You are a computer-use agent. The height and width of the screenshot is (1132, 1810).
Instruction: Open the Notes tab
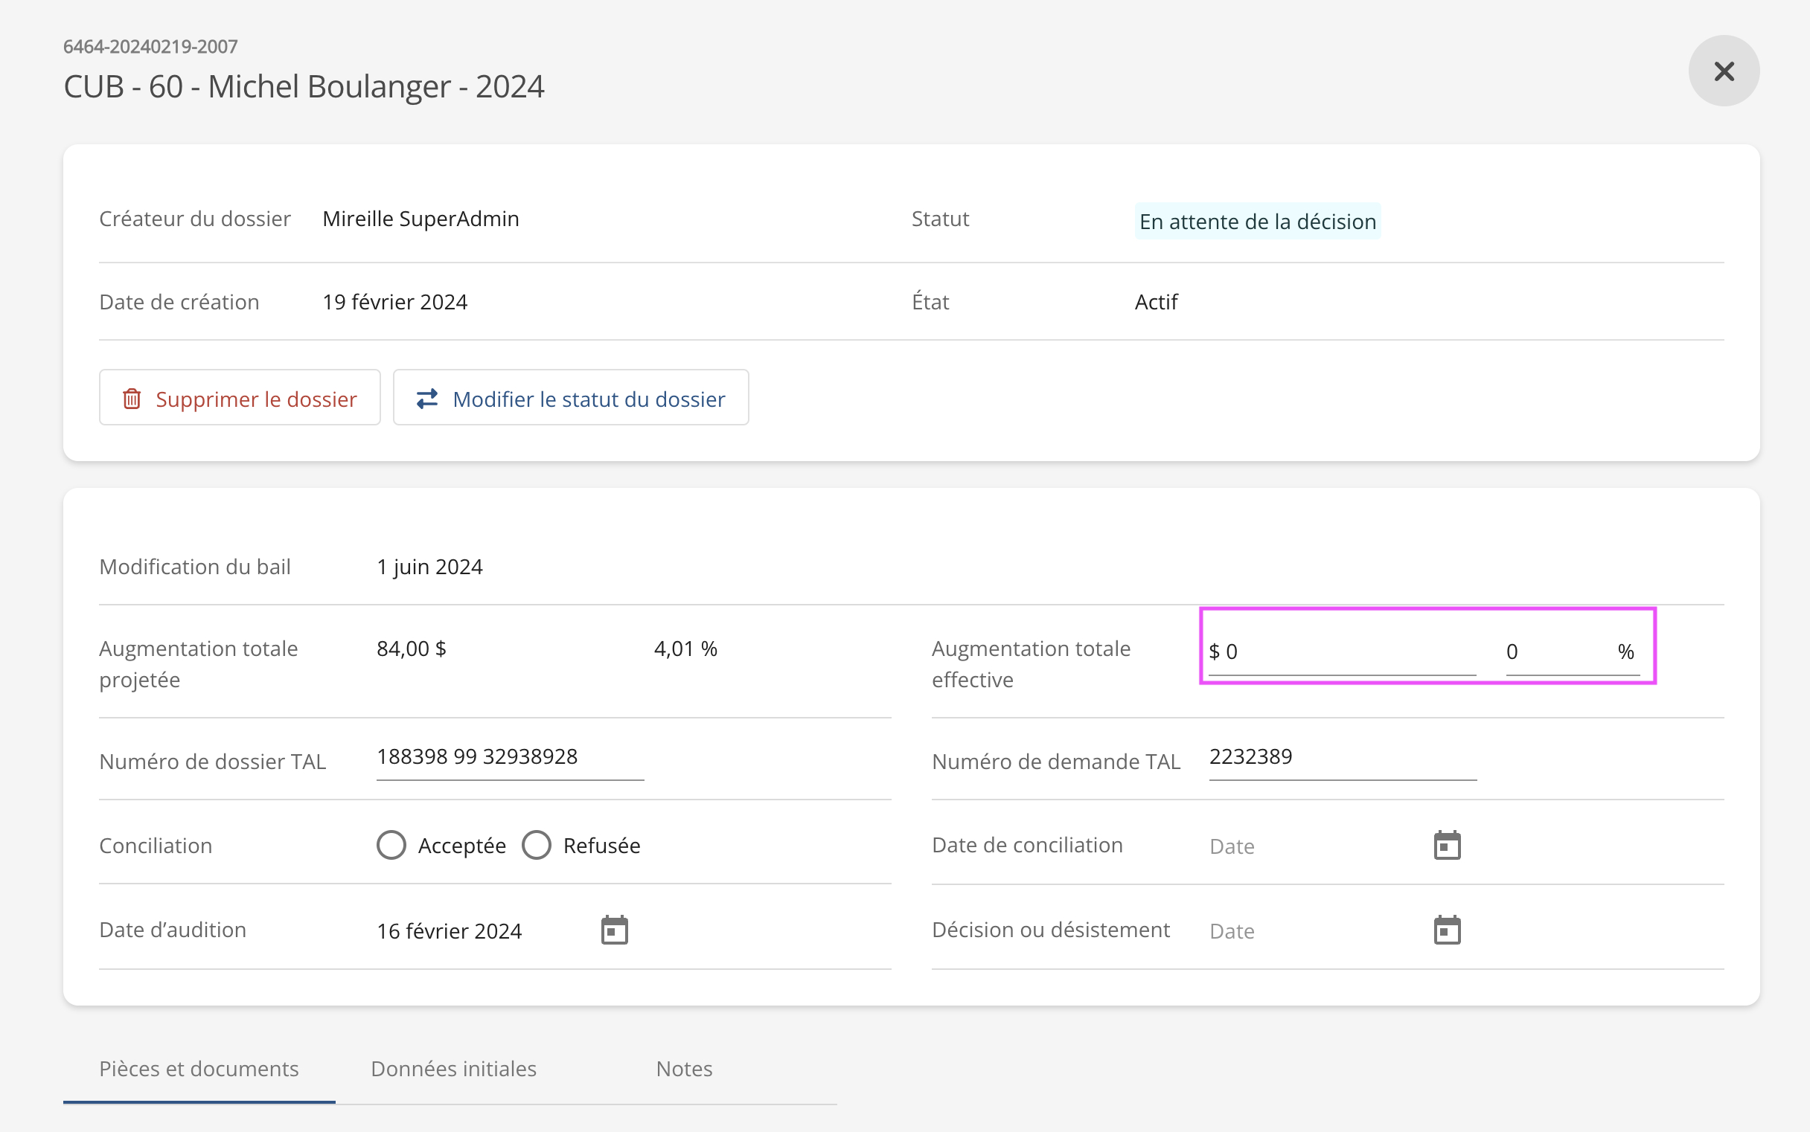tap(684, 1068)
